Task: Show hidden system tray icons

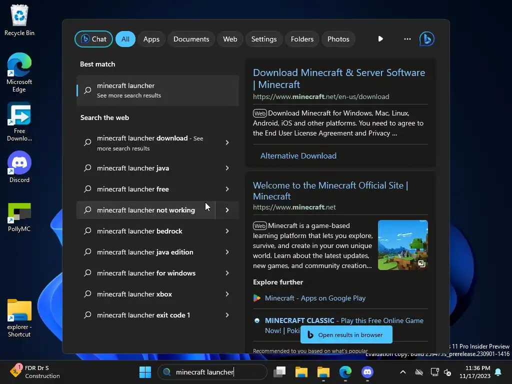Action: click(x=403, y=372)
